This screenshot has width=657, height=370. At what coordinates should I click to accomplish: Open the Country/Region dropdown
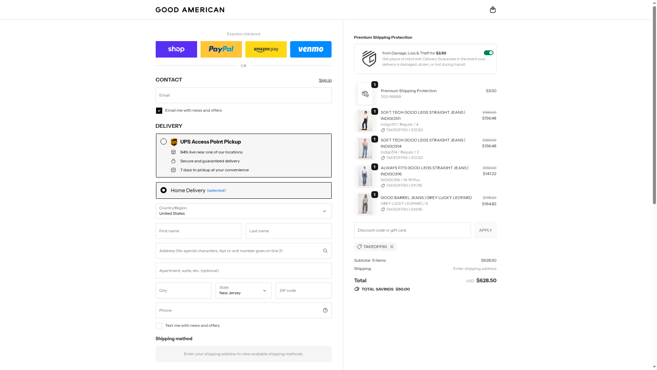pos(244,211)
